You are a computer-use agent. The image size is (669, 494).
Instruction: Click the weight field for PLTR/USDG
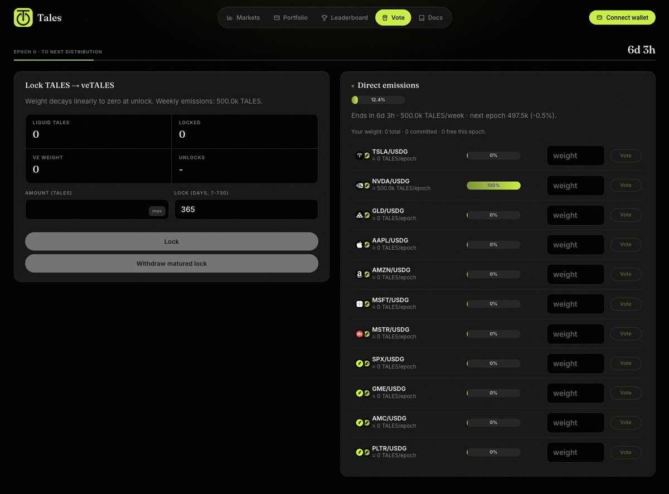(x=576, y=452)
